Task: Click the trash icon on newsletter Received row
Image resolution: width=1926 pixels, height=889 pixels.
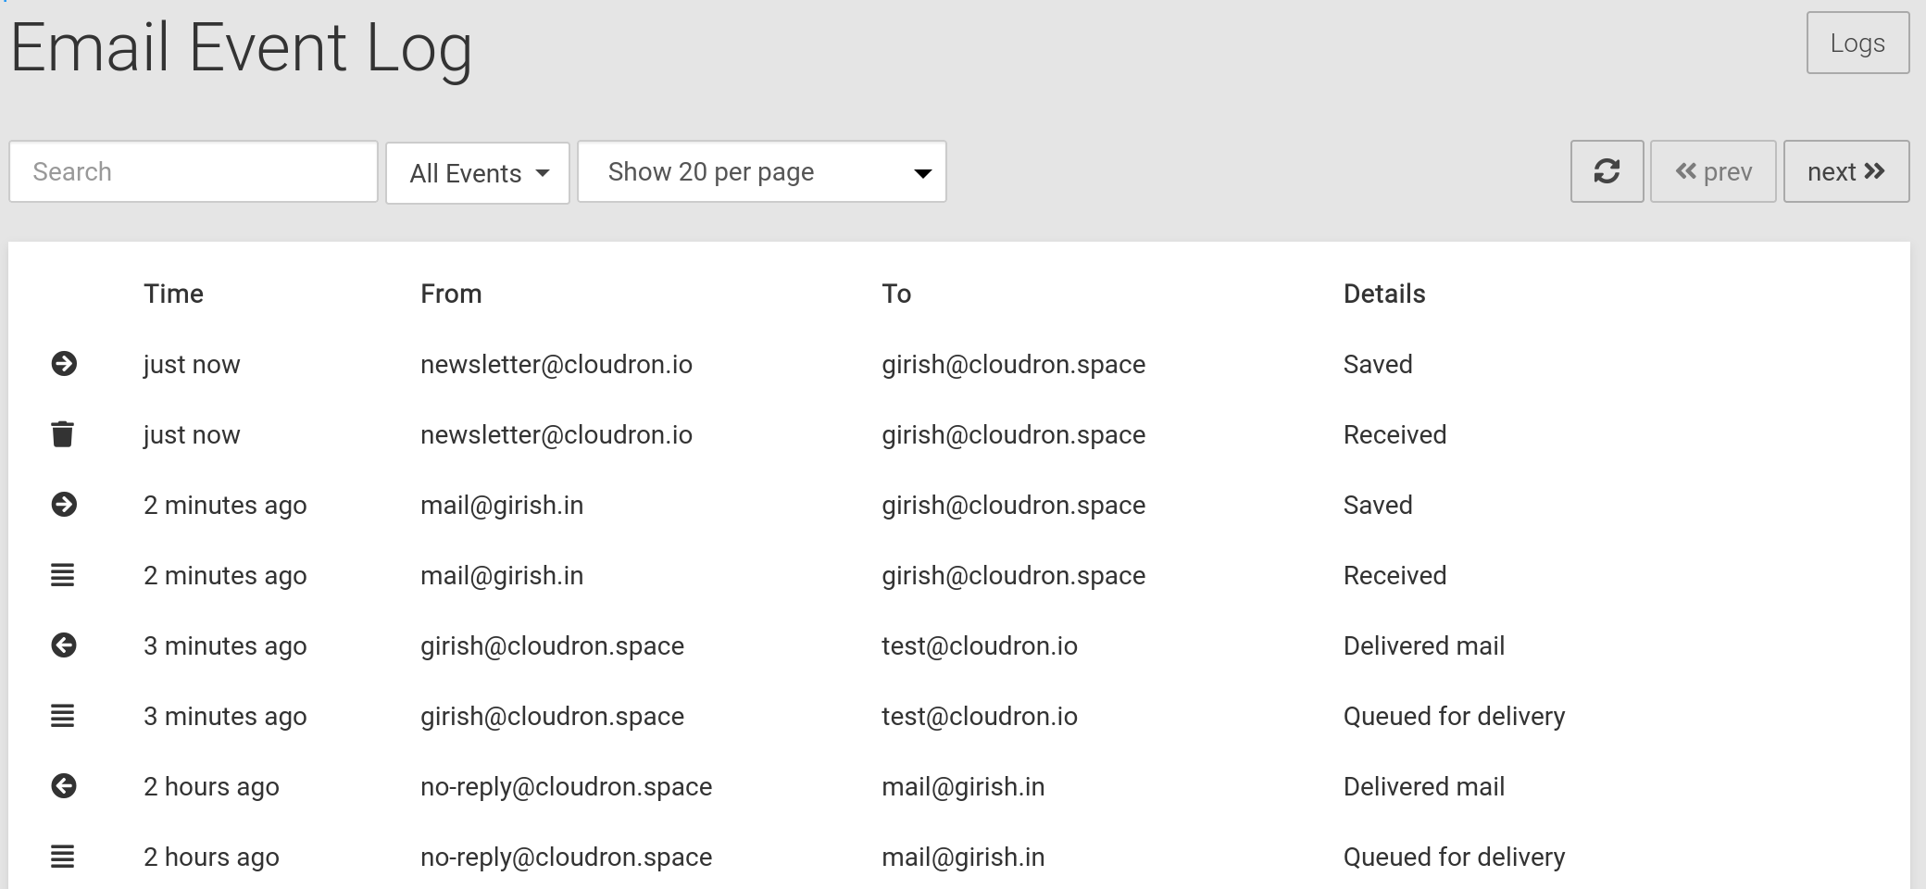Action: tap(62, 434)
